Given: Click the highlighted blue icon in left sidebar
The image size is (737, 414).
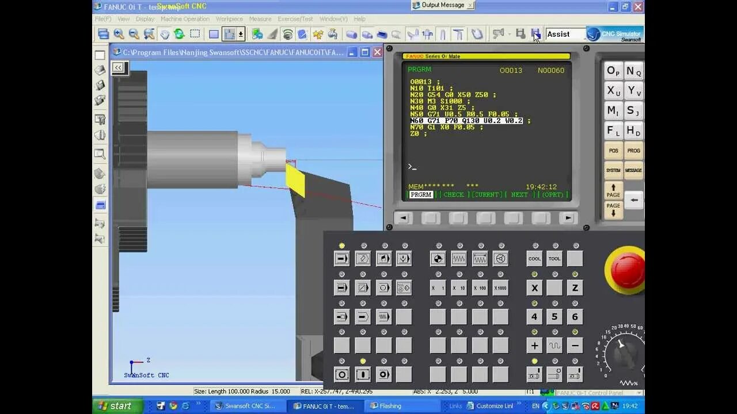Looking at the screenshot, I should point(100,205).
